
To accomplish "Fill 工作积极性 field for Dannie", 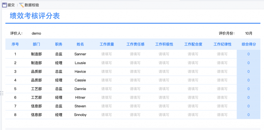I will (x=164, y=89).
